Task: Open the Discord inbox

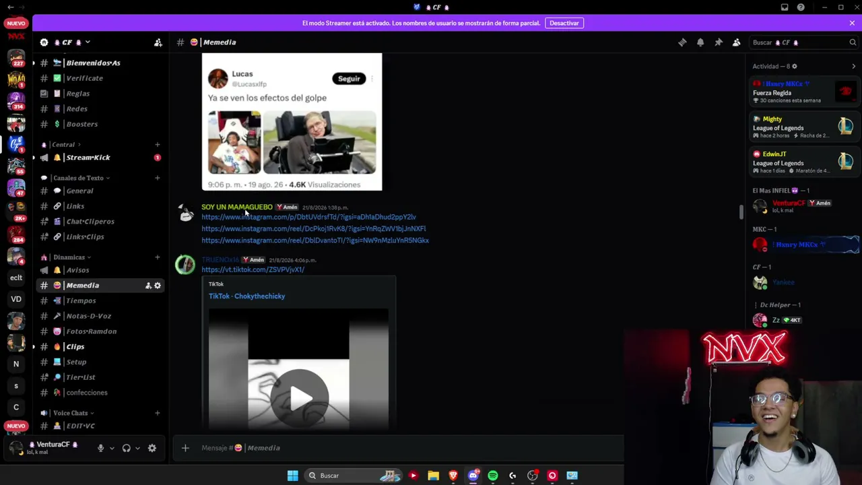Action: point(785,7)
